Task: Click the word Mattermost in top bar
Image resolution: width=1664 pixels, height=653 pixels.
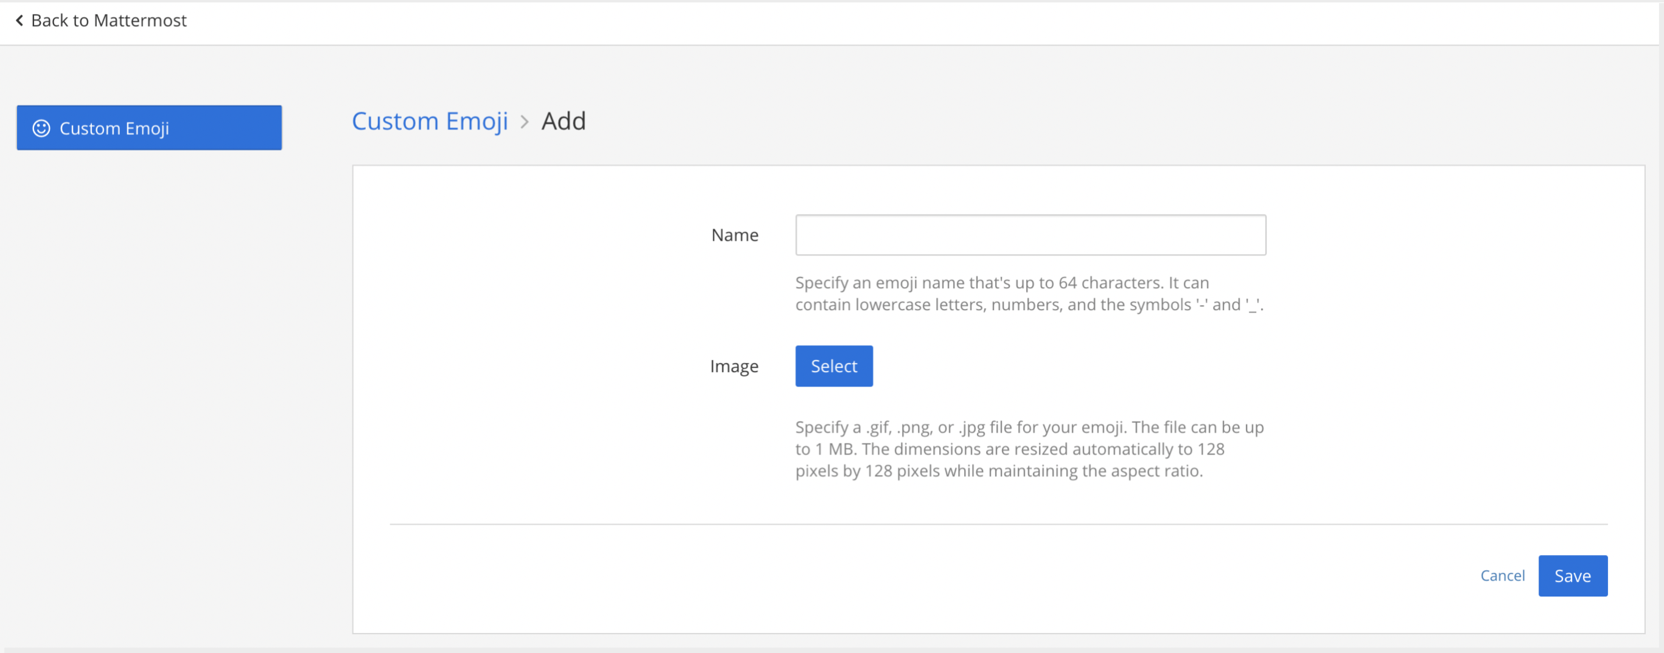Action: coord(140,21)
